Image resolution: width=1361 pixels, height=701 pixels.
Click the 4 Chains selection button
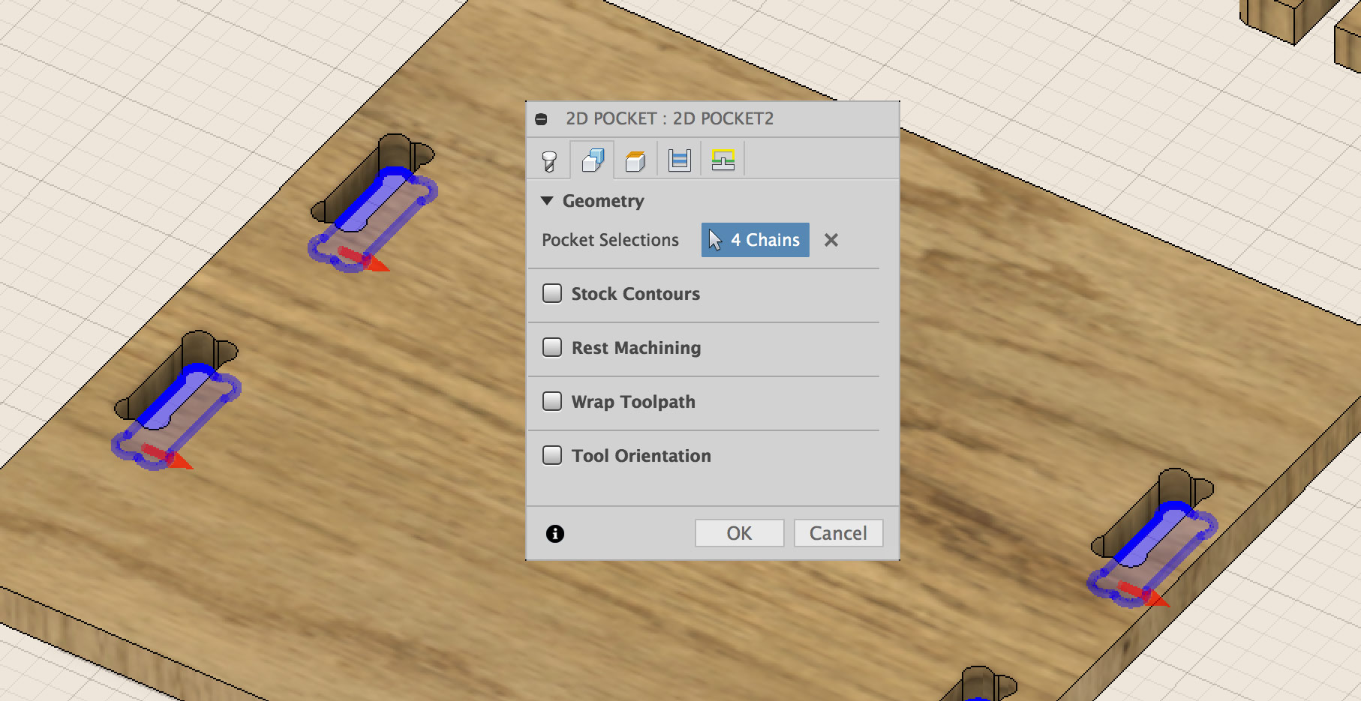pos(755,240)
